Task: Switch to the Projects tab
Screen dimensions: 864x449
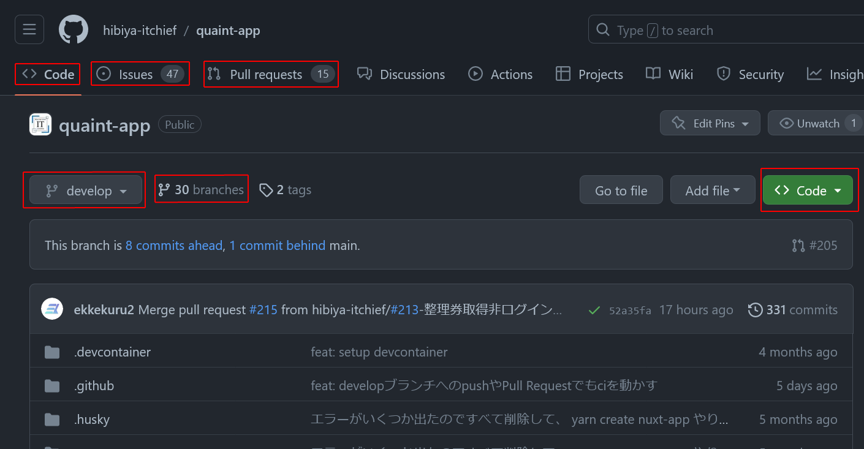Action: (x=589, y=75)
